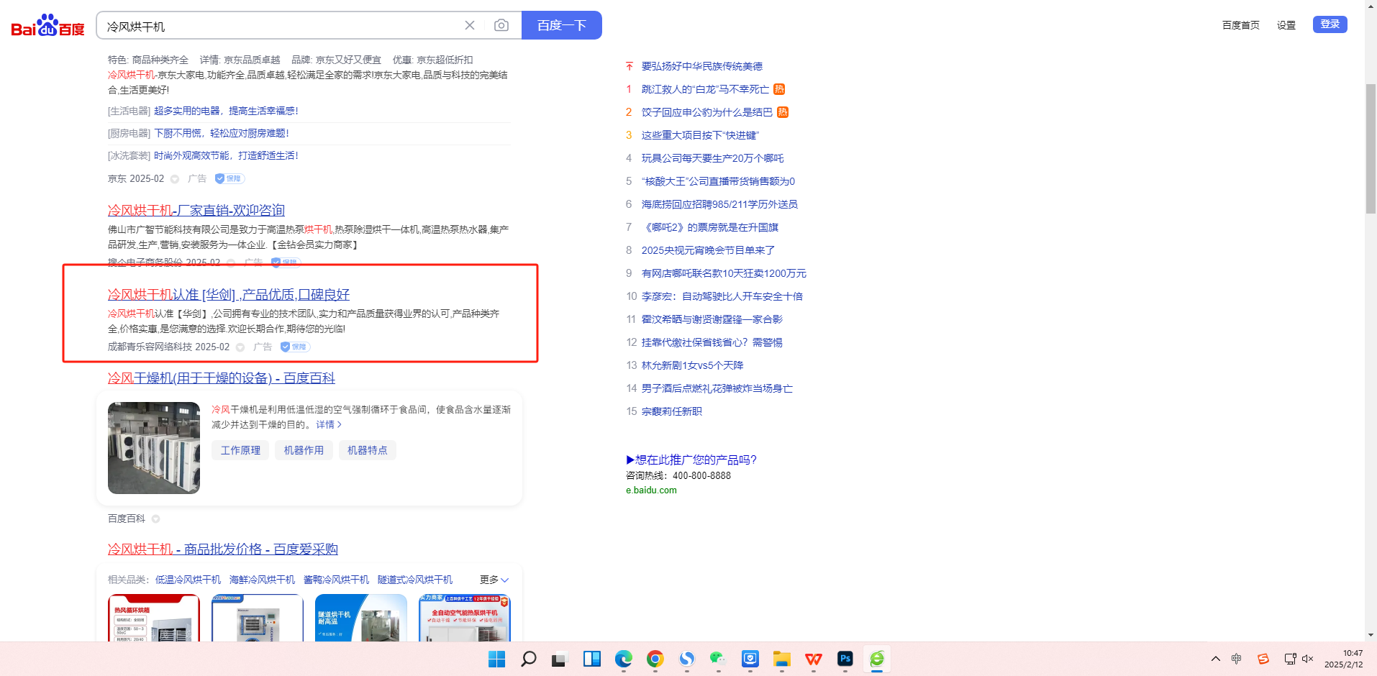Open 时尚外观高效节能 sub-link
The width and height of the screenshot is (1377, 676).
(226, 155)
